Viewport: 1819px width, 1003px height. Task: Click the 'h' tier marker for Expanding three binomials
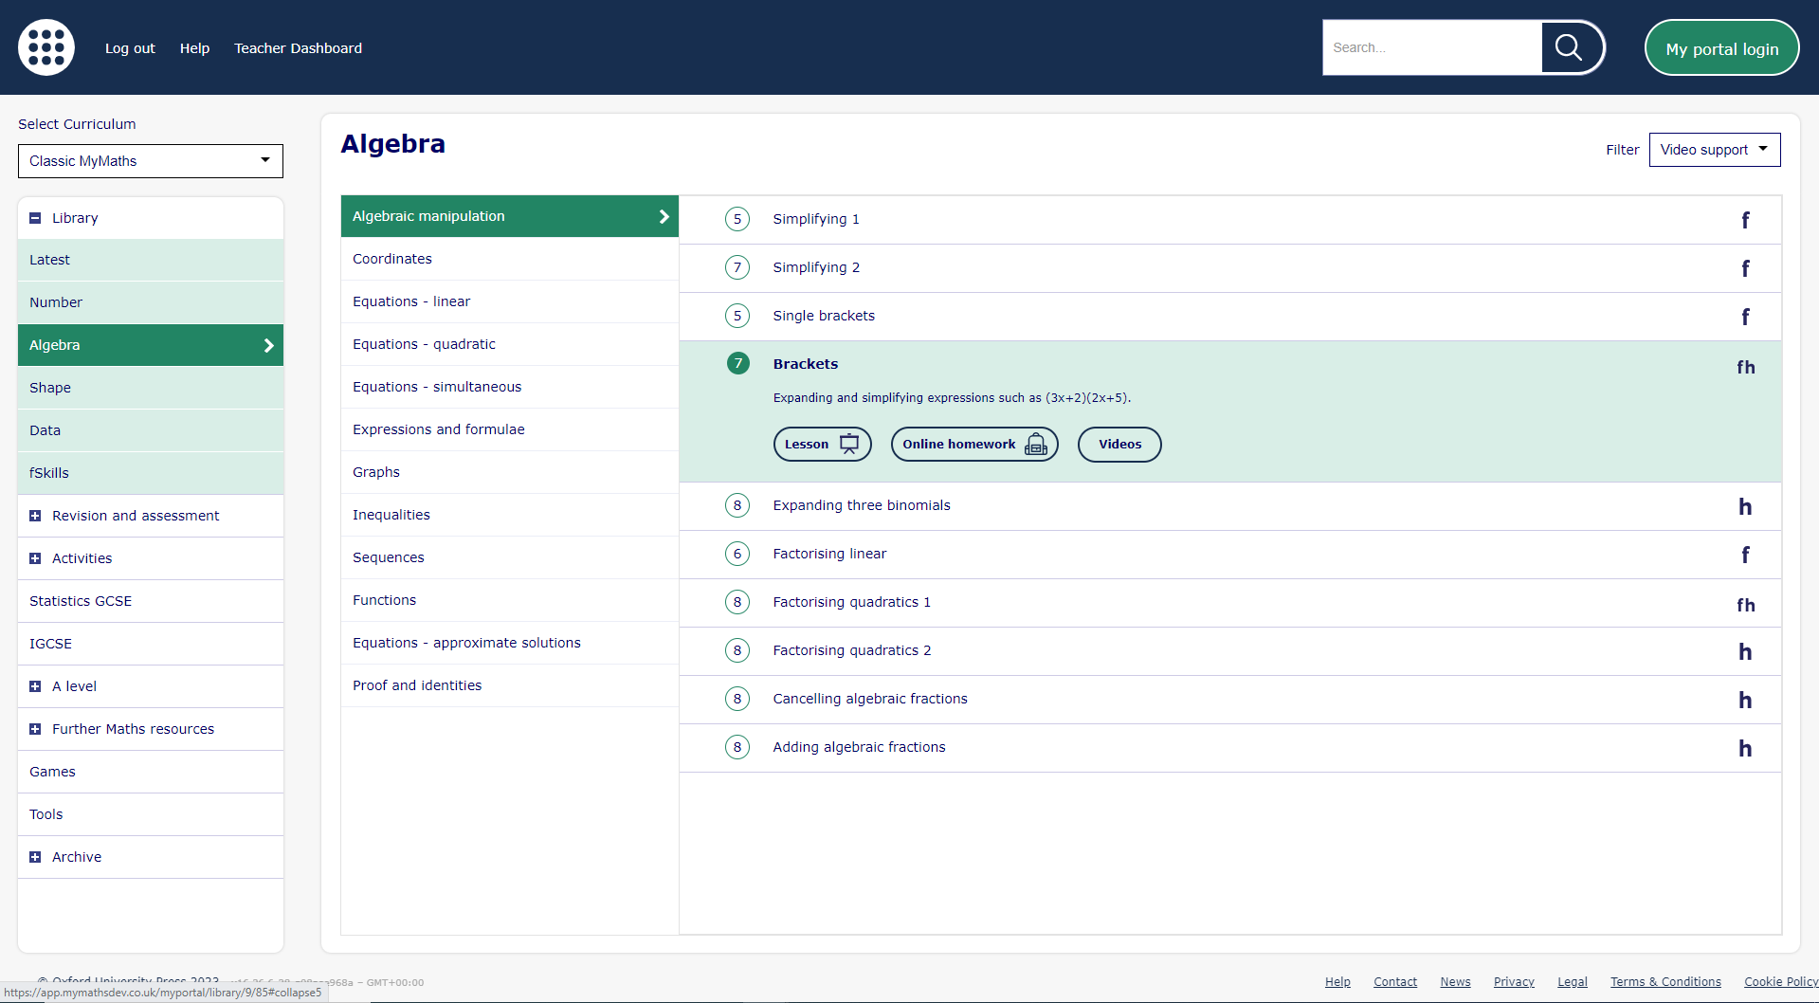pos(1745,506)
